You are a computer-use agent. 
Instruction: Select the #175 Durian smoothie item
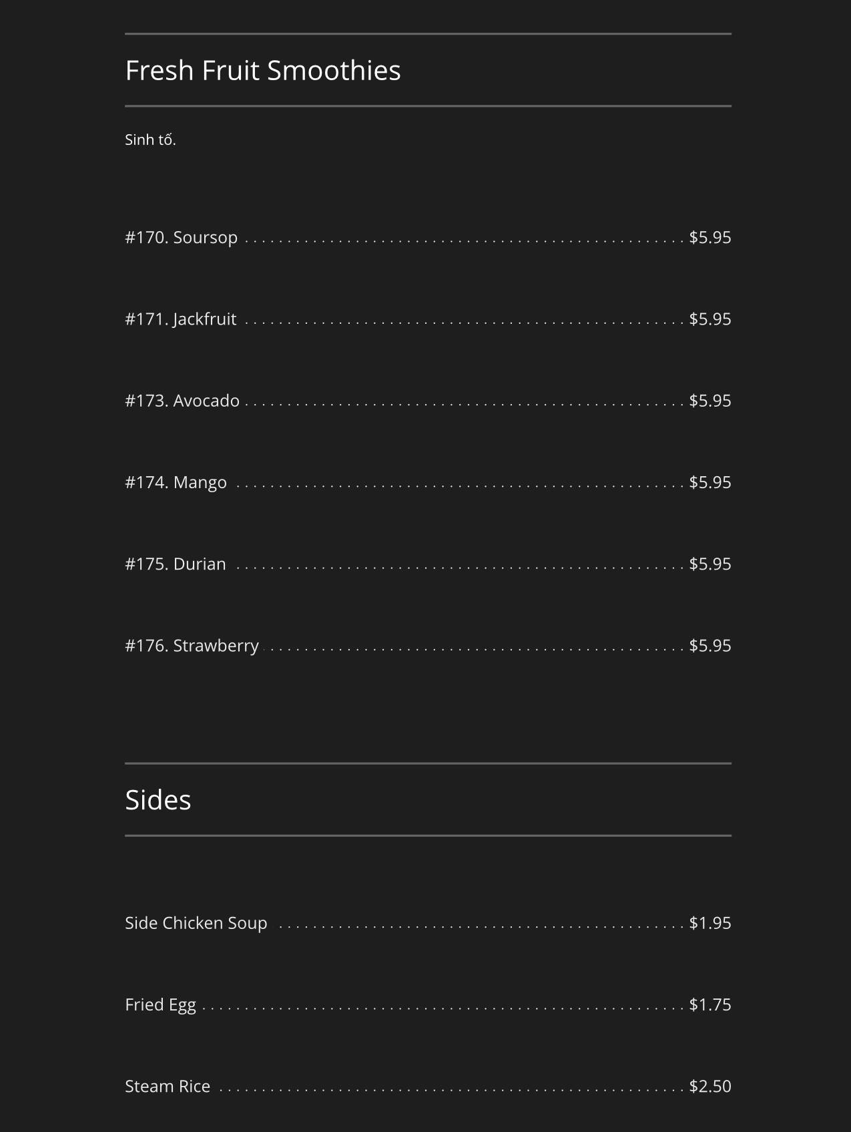pyautogui.click(x=175, y=564)
